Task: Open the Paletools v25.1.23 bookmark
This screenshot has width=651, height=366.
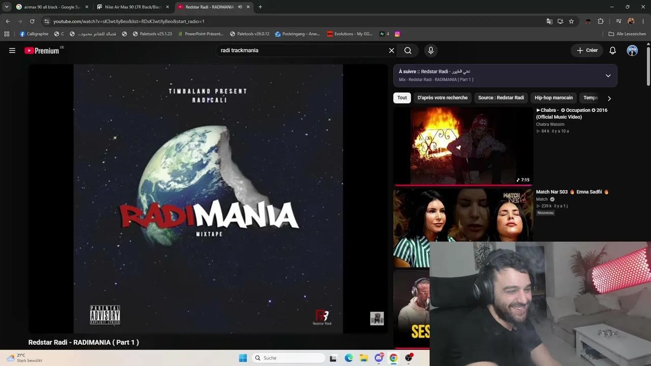Action: tap(153, 34)
